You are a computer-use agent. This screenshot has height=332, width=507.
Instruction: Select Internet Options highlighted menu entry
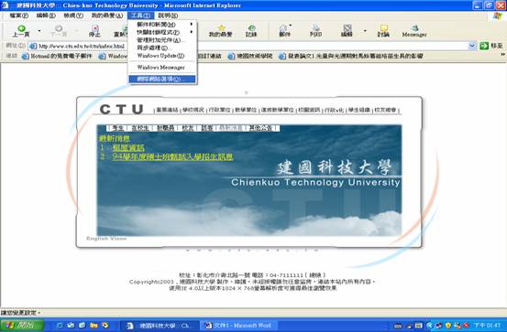click(x=162, y=79)
